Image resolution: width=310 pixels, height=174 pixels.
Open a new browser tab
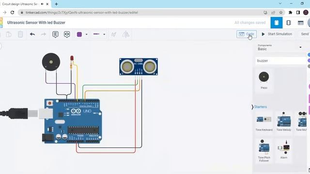[56, 4]
